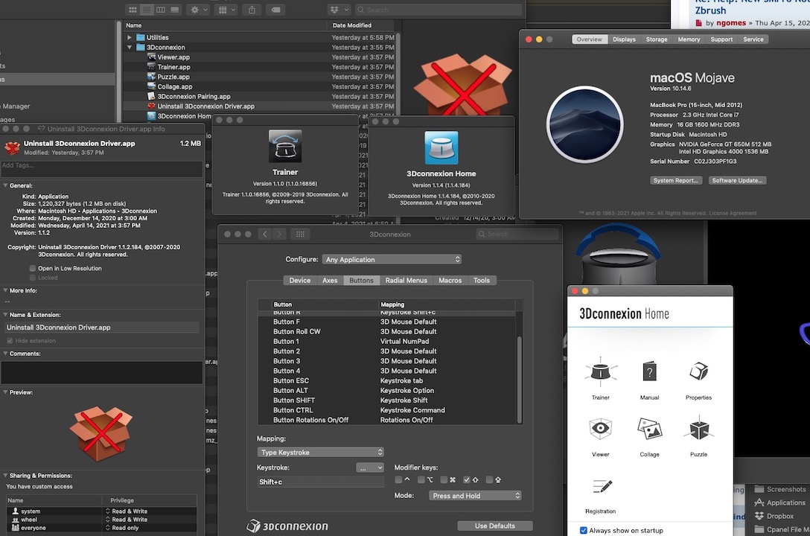Toggle Option modifier key checkbox
The height and width of the screenshot is (536, 810).
click(x=421, y=479)
